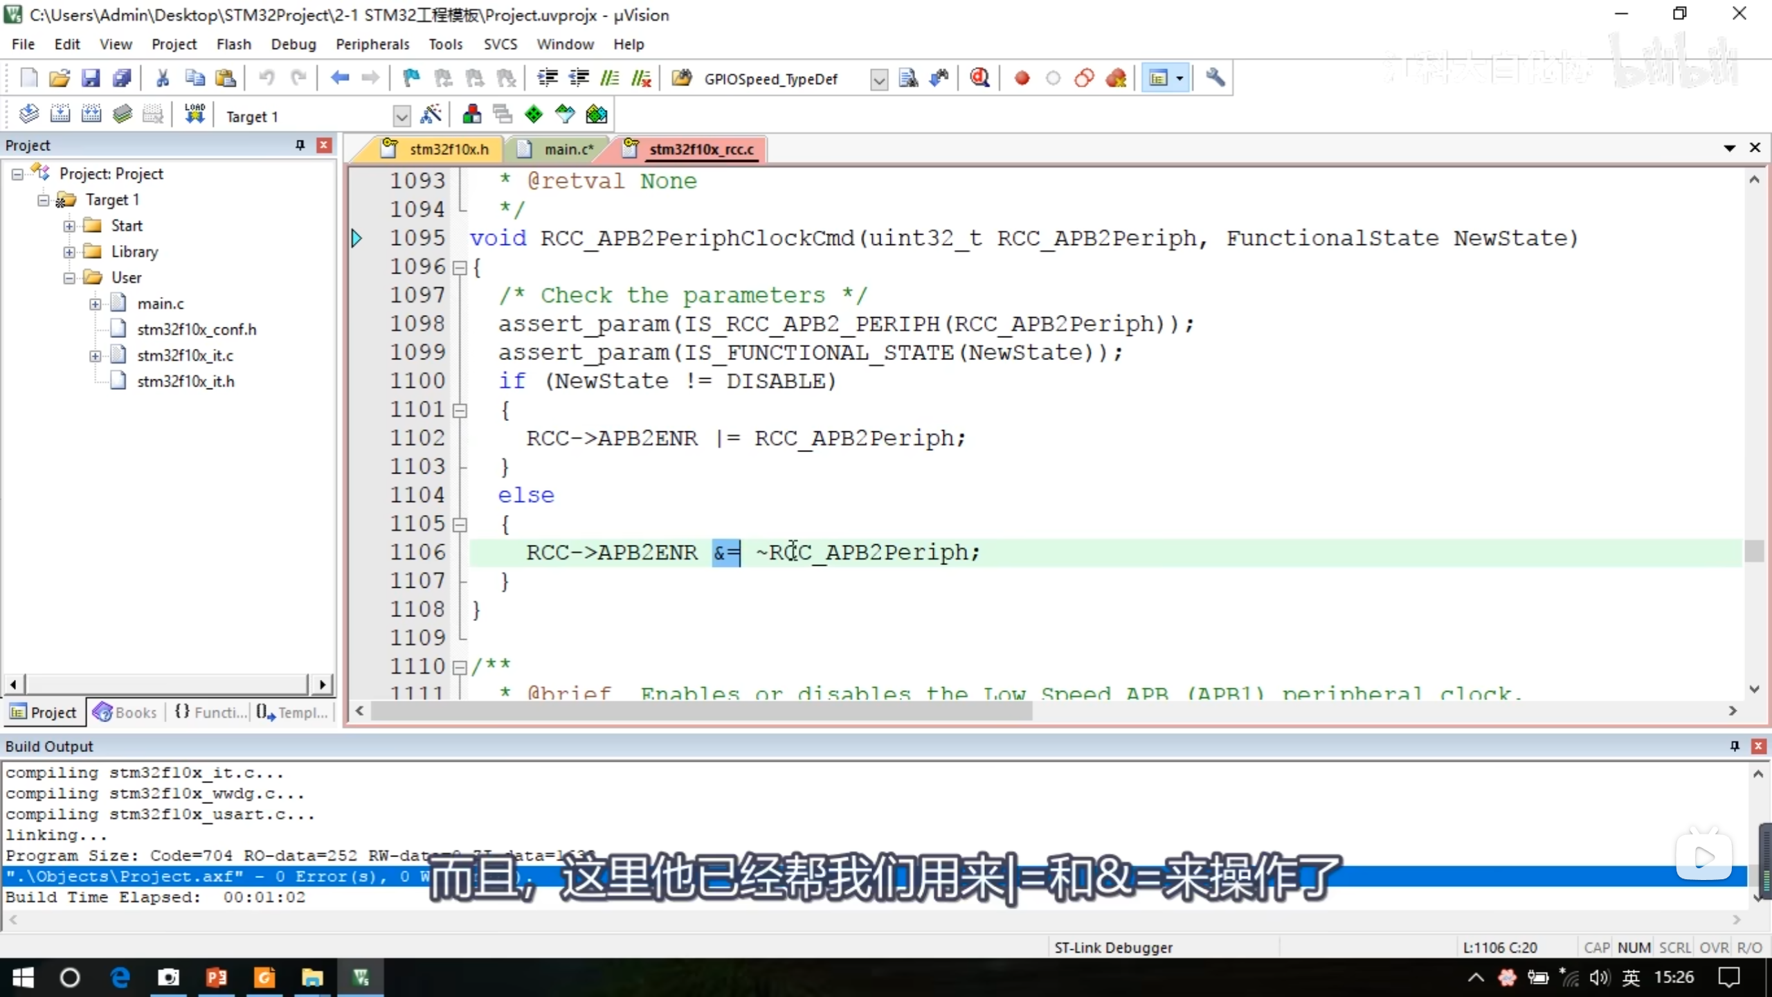Open the Target 1 dropdown arrow

[401, 116]
